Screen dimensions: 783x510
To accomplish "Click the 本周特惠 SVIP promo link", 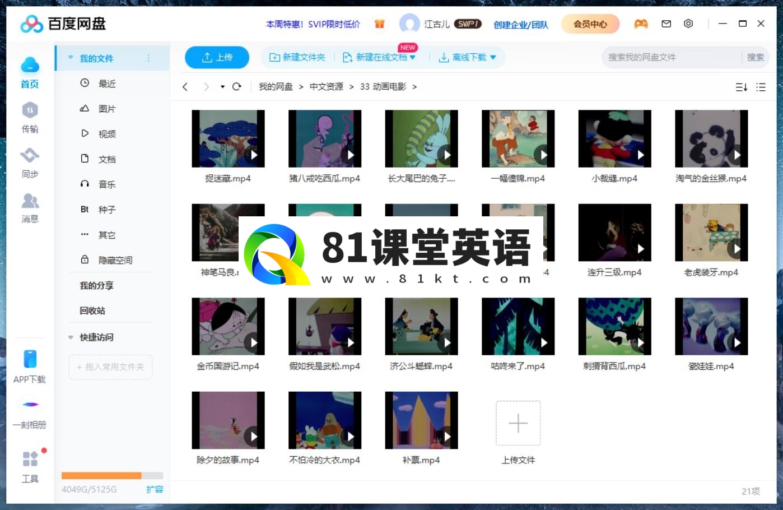I will coord(313,24).
